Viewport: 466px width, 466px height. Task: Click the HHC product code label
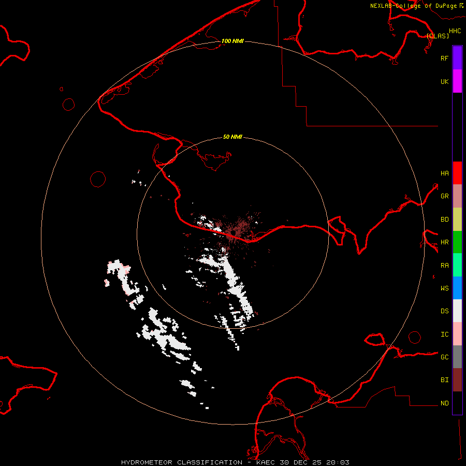[x=455, y=31]
